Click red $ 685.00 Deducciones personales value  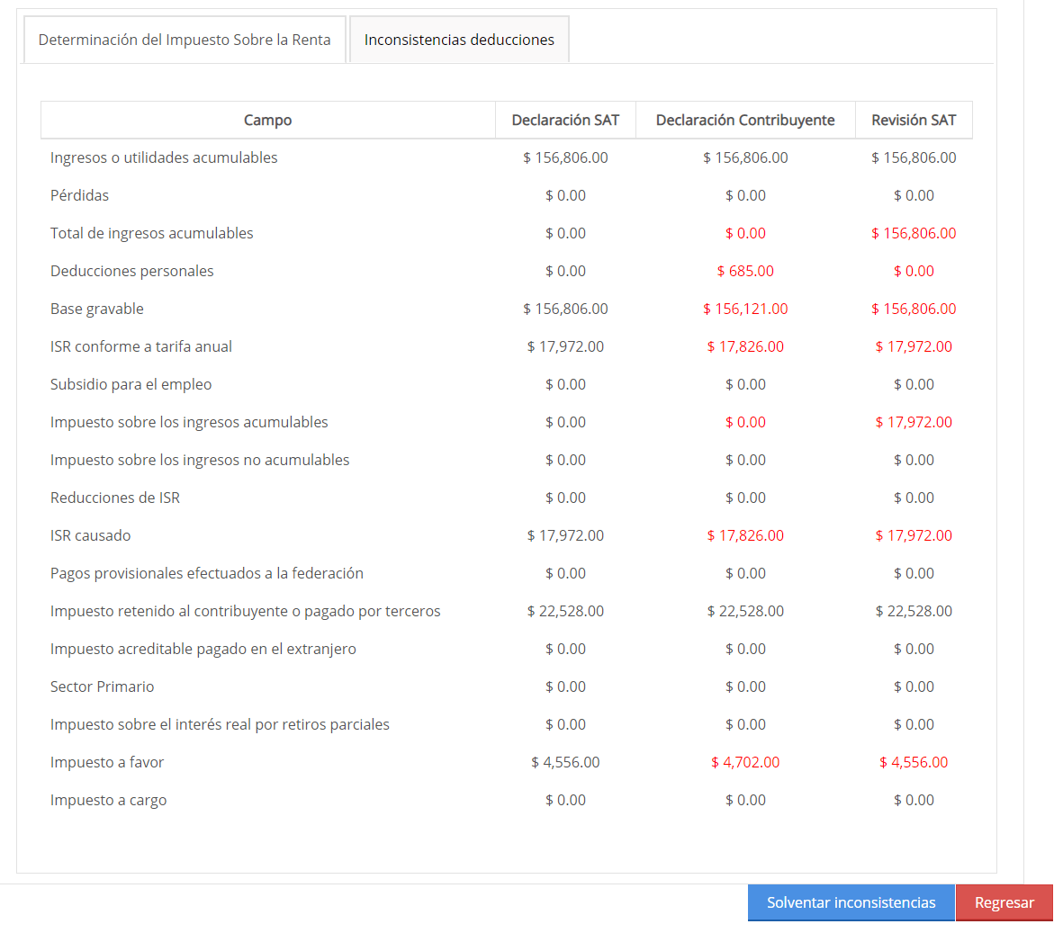745,271
